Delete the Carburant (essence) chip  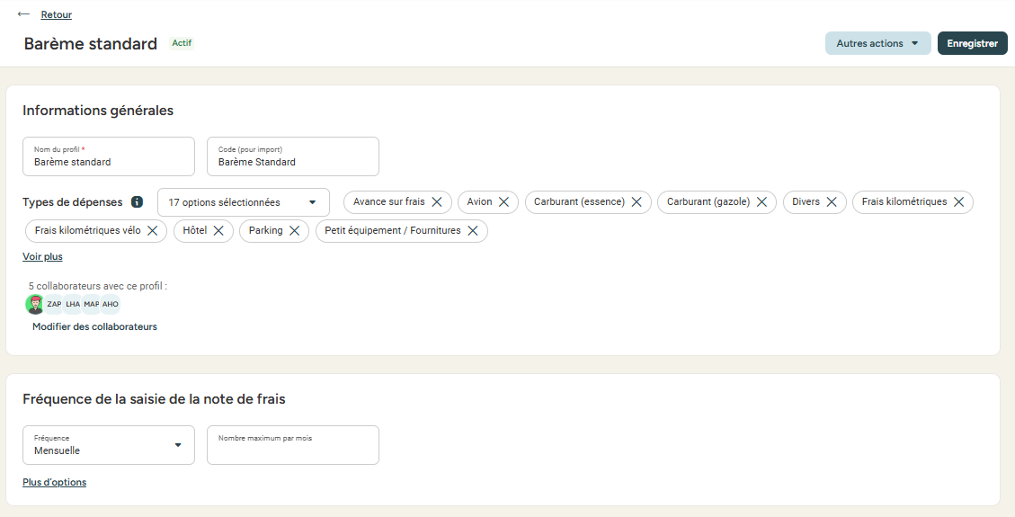[637, 202]
